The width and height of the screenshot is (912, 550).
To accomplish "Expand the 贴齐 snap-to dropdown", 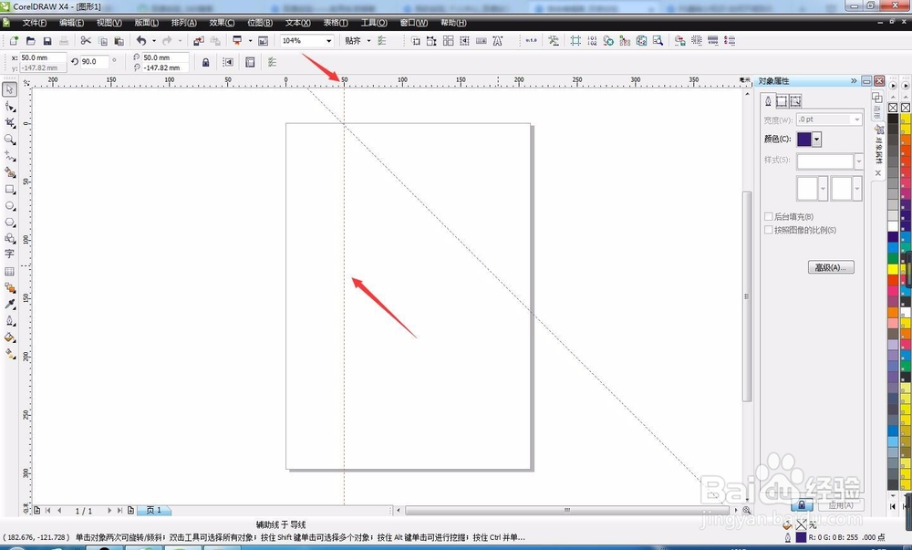I will coord(368,41).
